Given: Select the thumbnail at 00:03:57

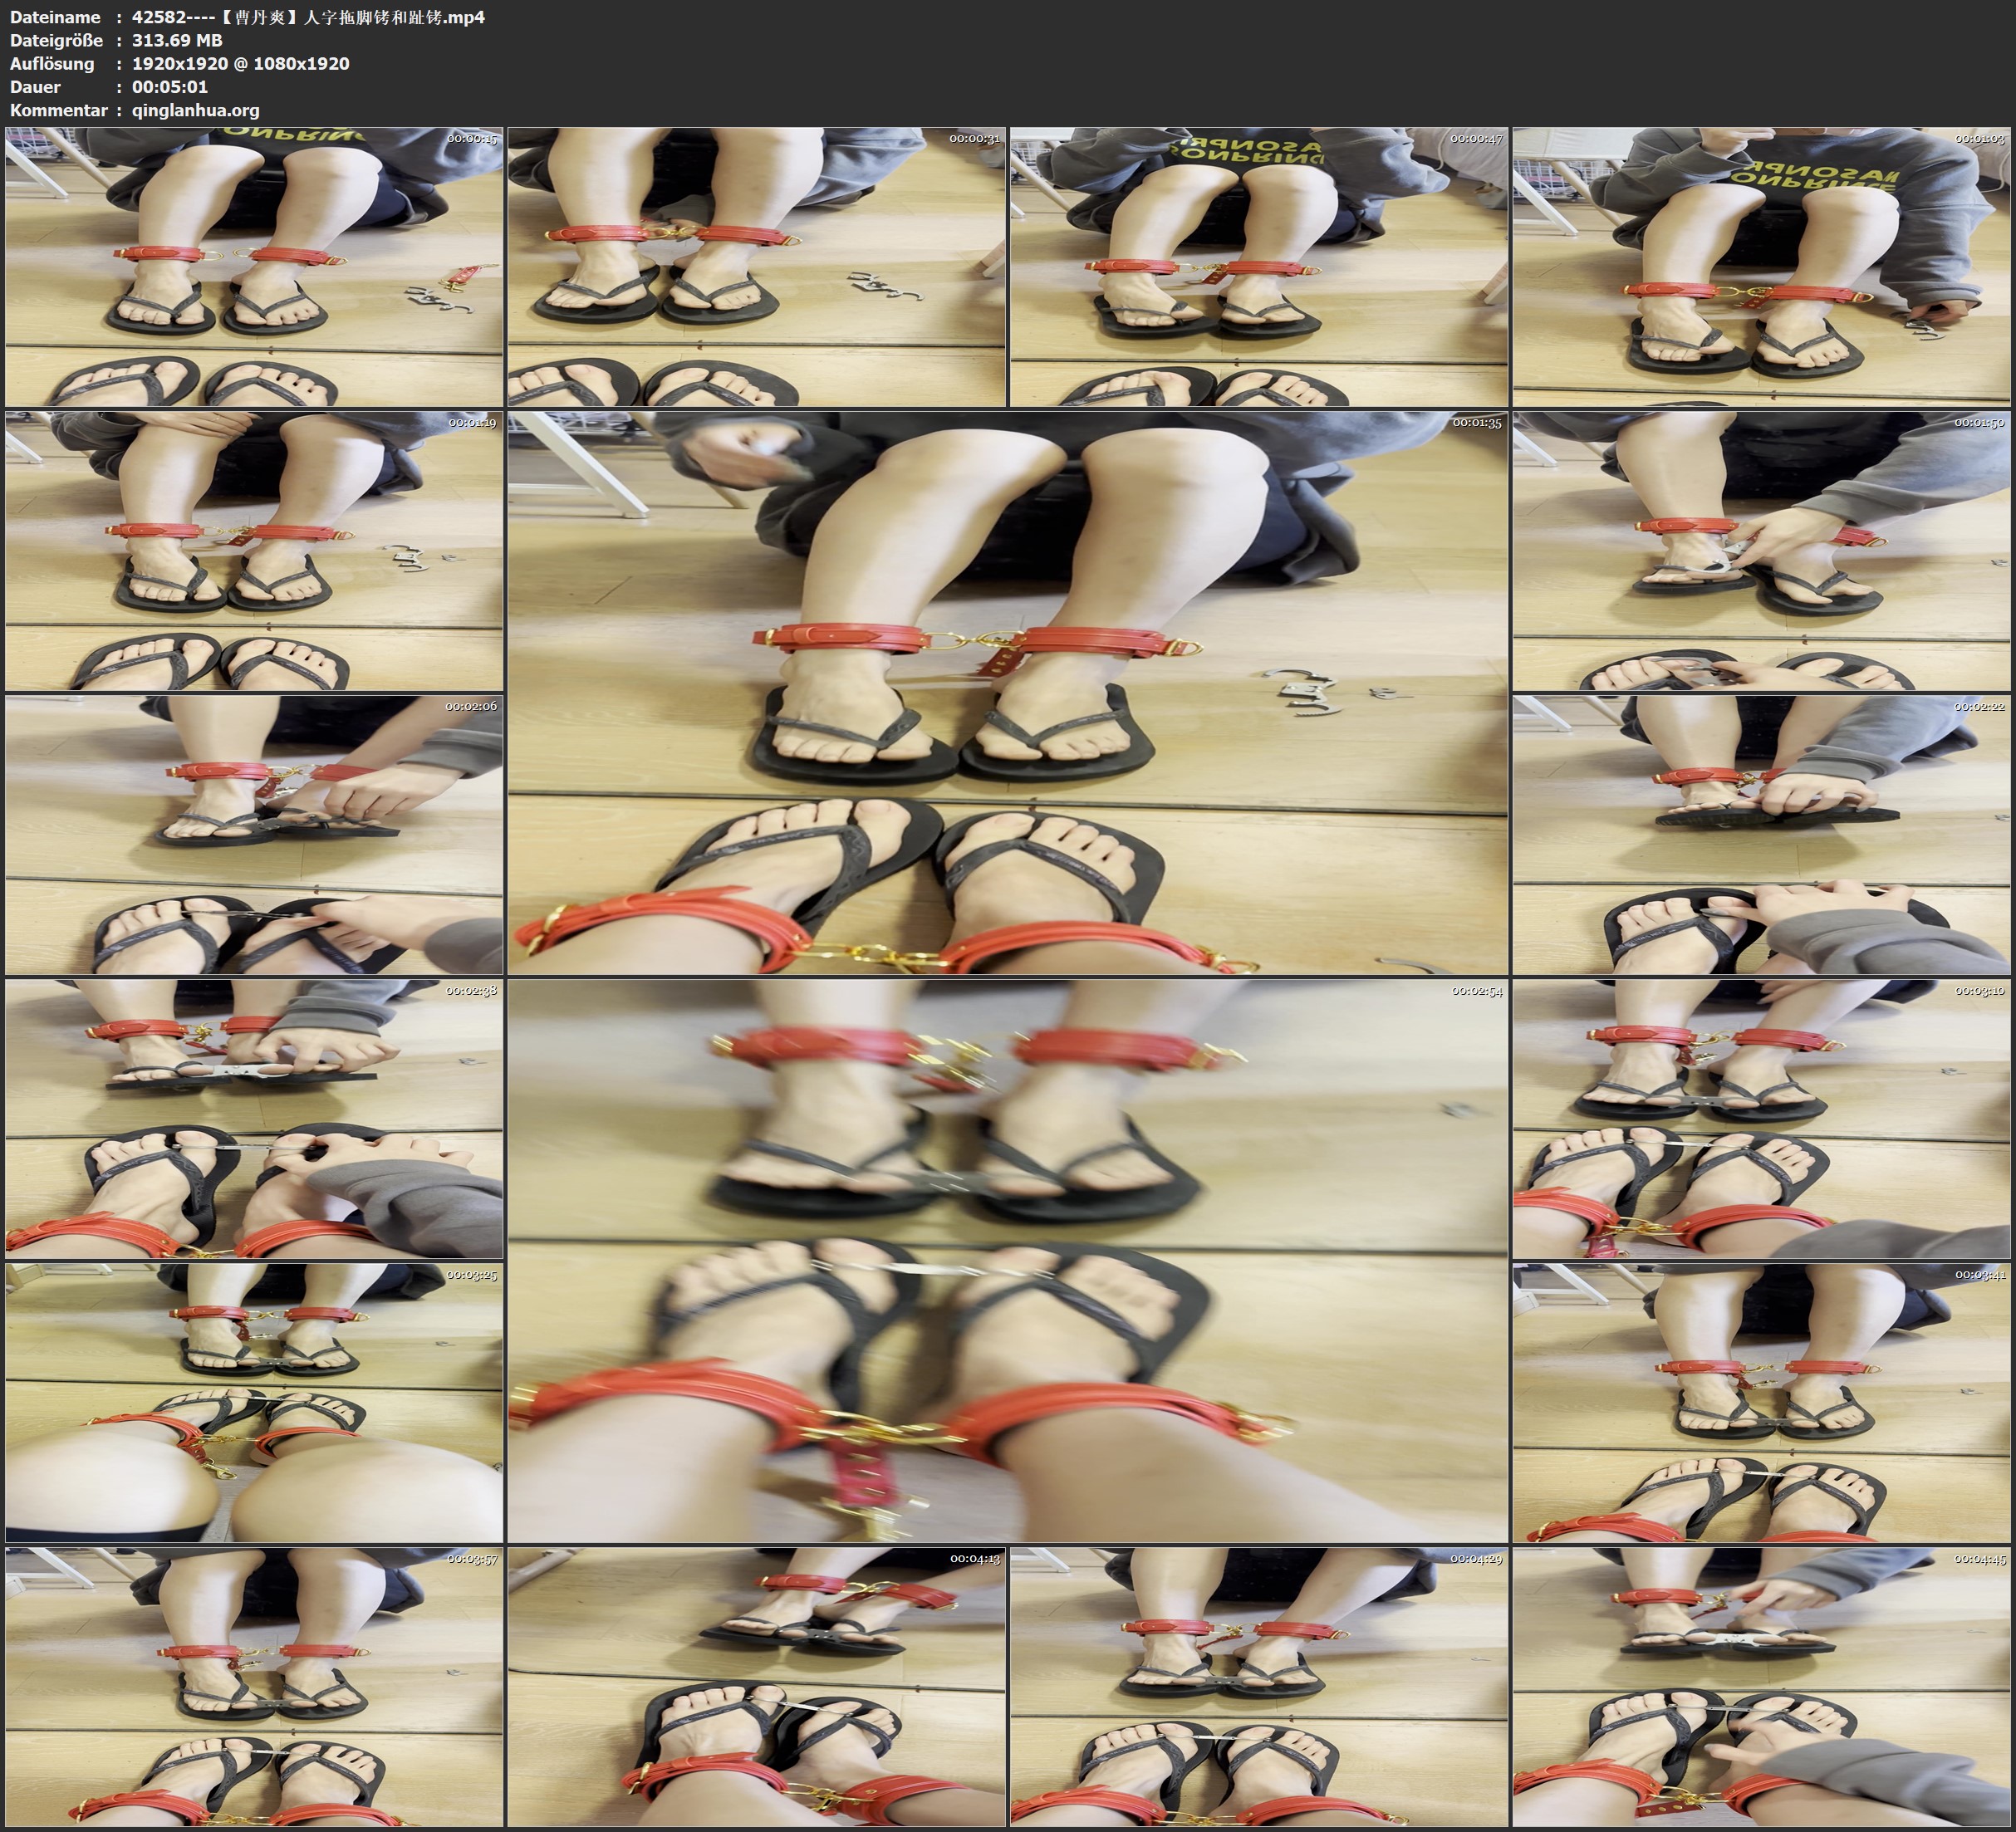Looking at the screenshot, I should pyautogui.click(x=254, y=1686).
